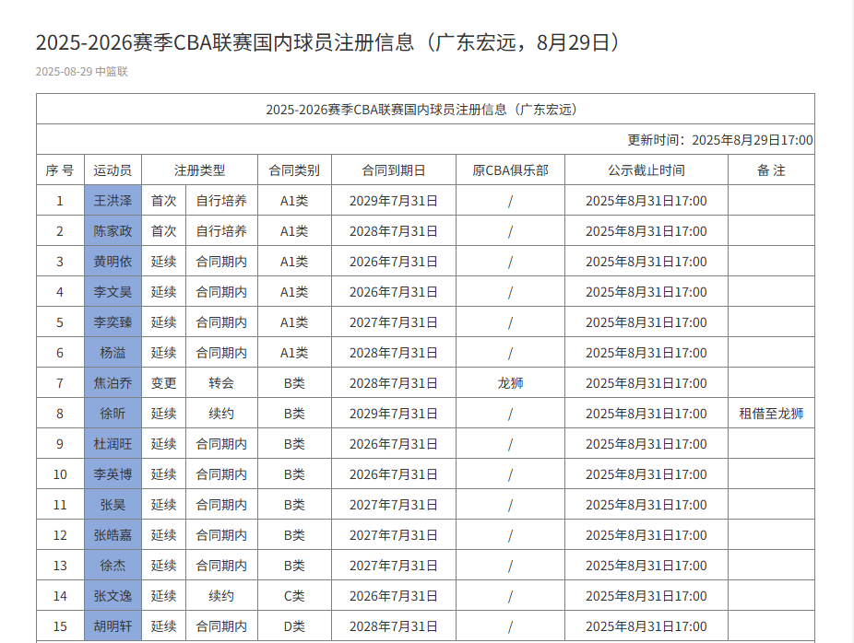Select player name 徐昕
The image size is (854, 643).
tap(113, 414)
